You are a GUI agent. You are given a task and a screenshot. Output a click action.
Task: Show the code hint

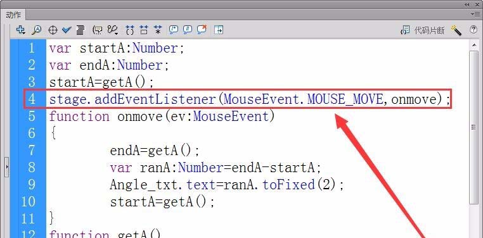click(98, 30)
